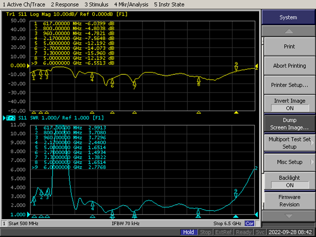Click the ExtRef status indicator
Viewport: 316px width, 237px height.
coord(223,232)
